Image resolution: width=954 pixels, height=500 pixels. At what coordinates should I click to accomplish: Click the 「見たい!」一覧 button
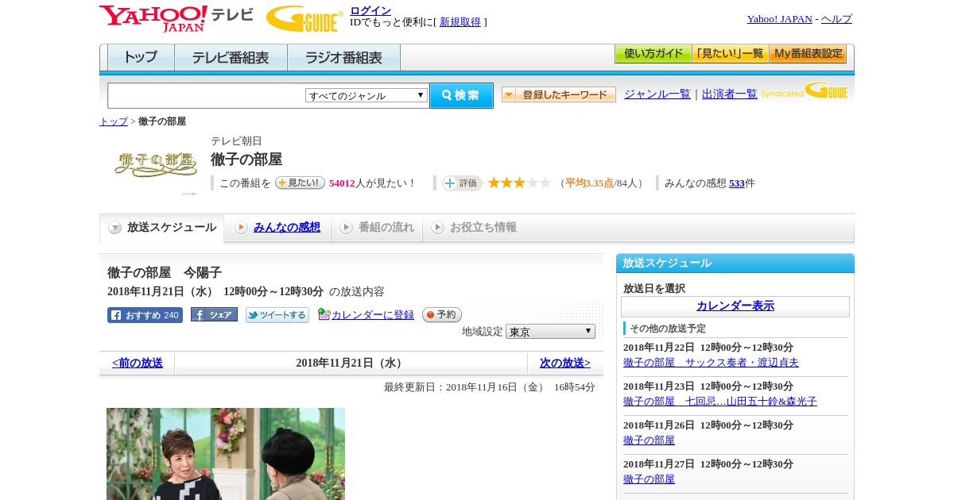tap(731, 54)
